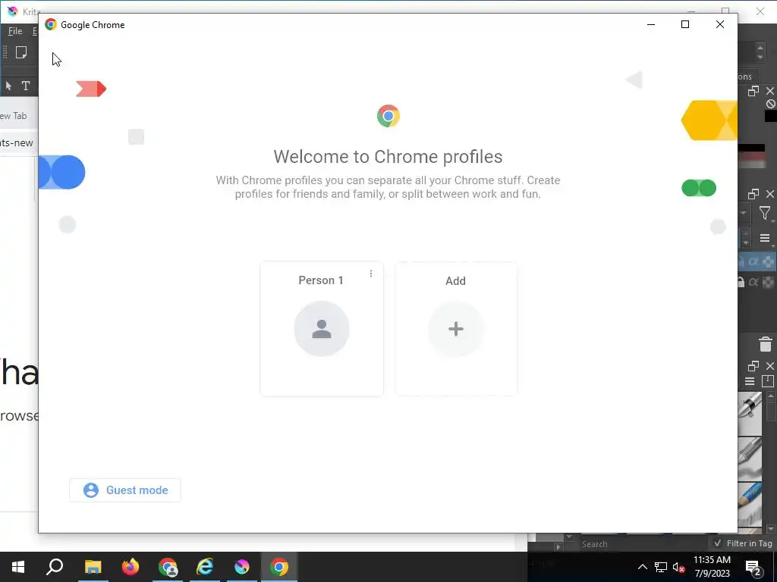Open the Windows Start menu
This screenshot has height=582, width=777.
(x=18, y=567)
